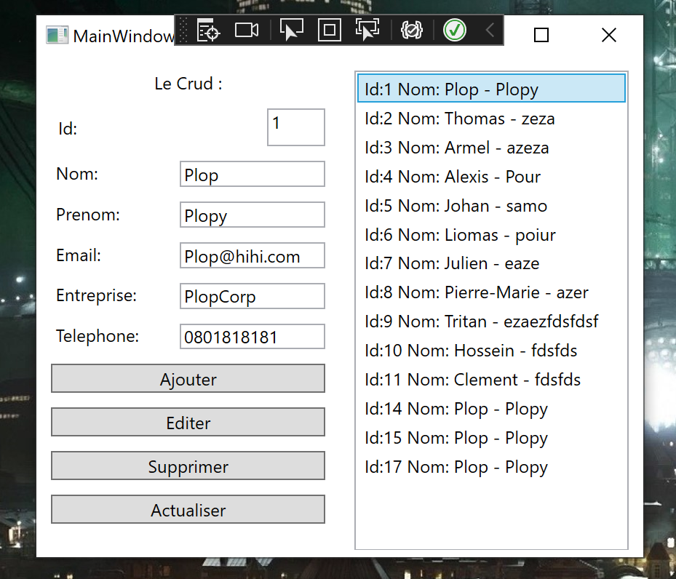The image size is (676, 579).
Task: Open the Hot Reload settings icon
Action: tap(411, 30)
